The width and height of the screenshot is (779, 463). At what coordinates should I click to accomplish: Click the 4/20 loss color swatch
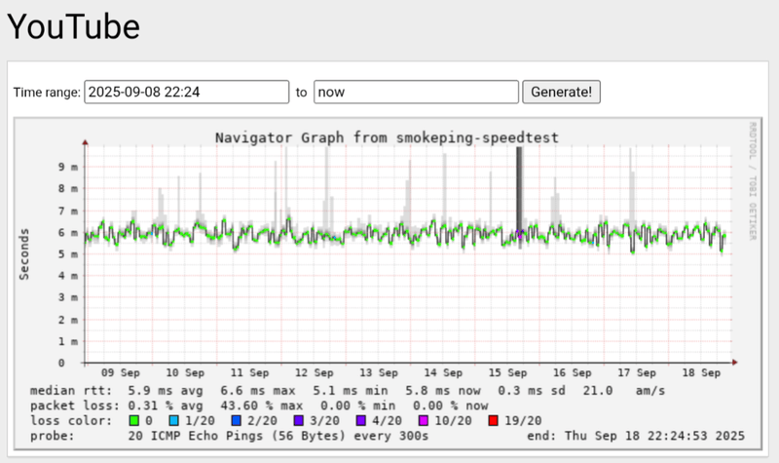[361, 421]
